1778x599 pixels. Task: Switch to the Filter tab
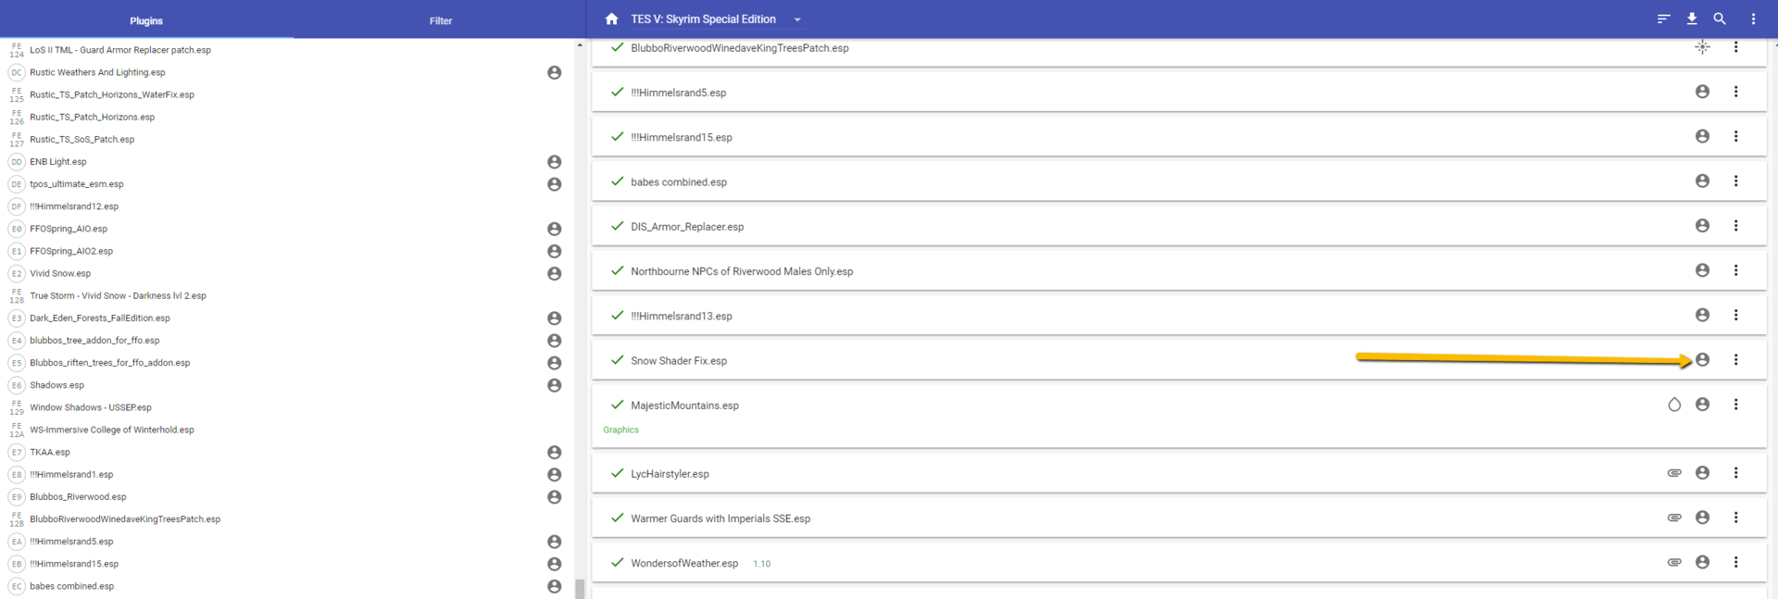[441, 20]
